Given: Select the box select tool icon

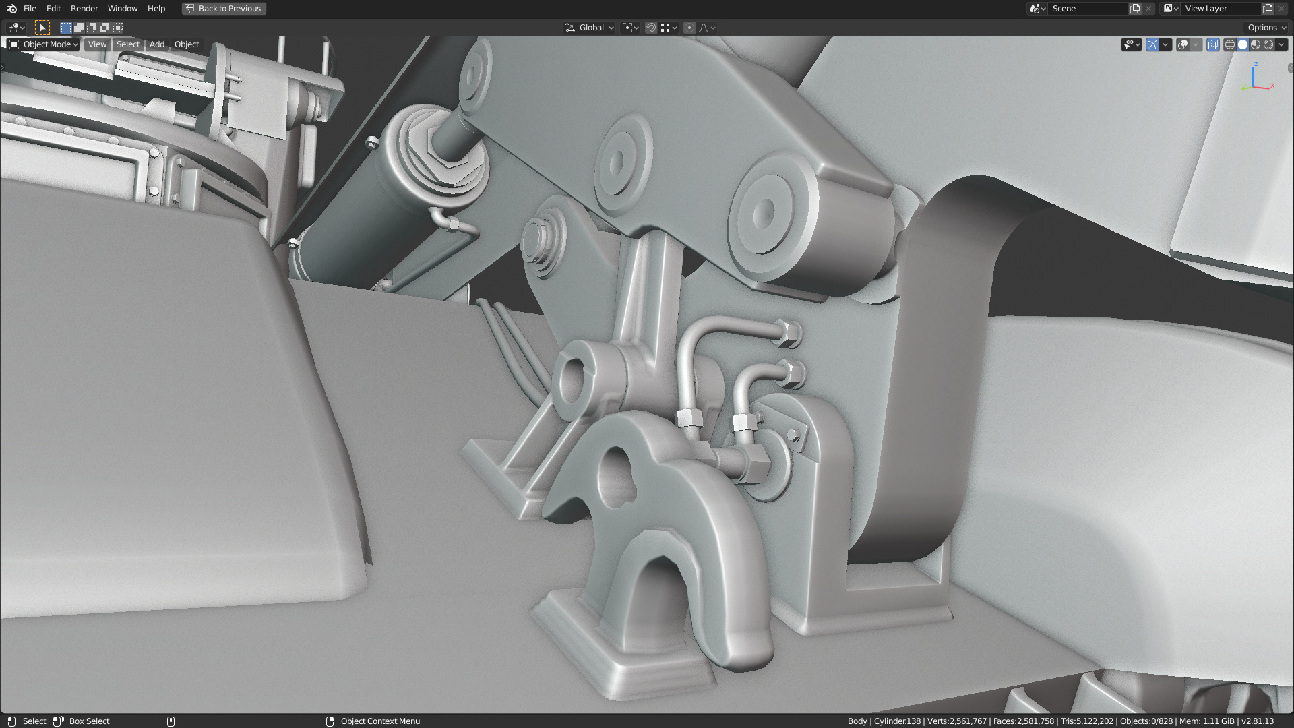Looking at the screenshot, I should (x=42, y=28).
